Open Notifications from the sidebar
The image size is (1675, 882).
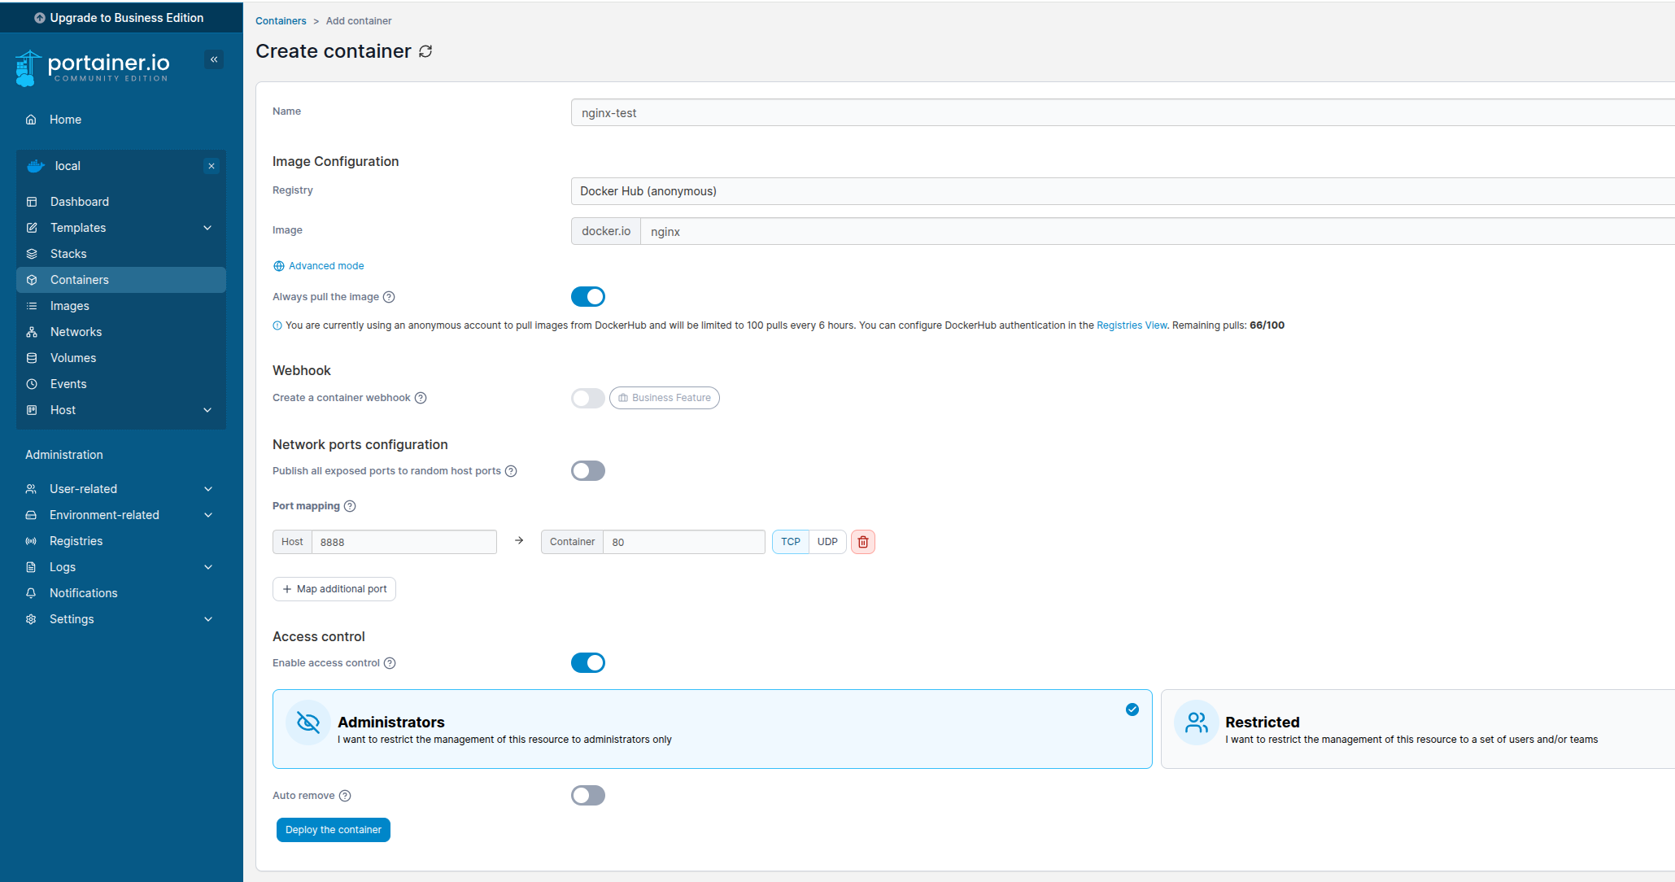tap(83, 592)
